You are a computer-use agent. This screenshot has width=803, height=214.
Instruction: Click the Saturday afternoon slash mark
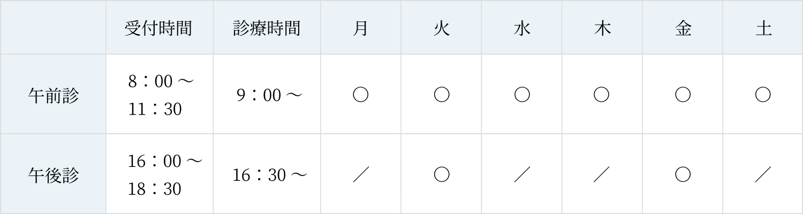coord(763,175)
